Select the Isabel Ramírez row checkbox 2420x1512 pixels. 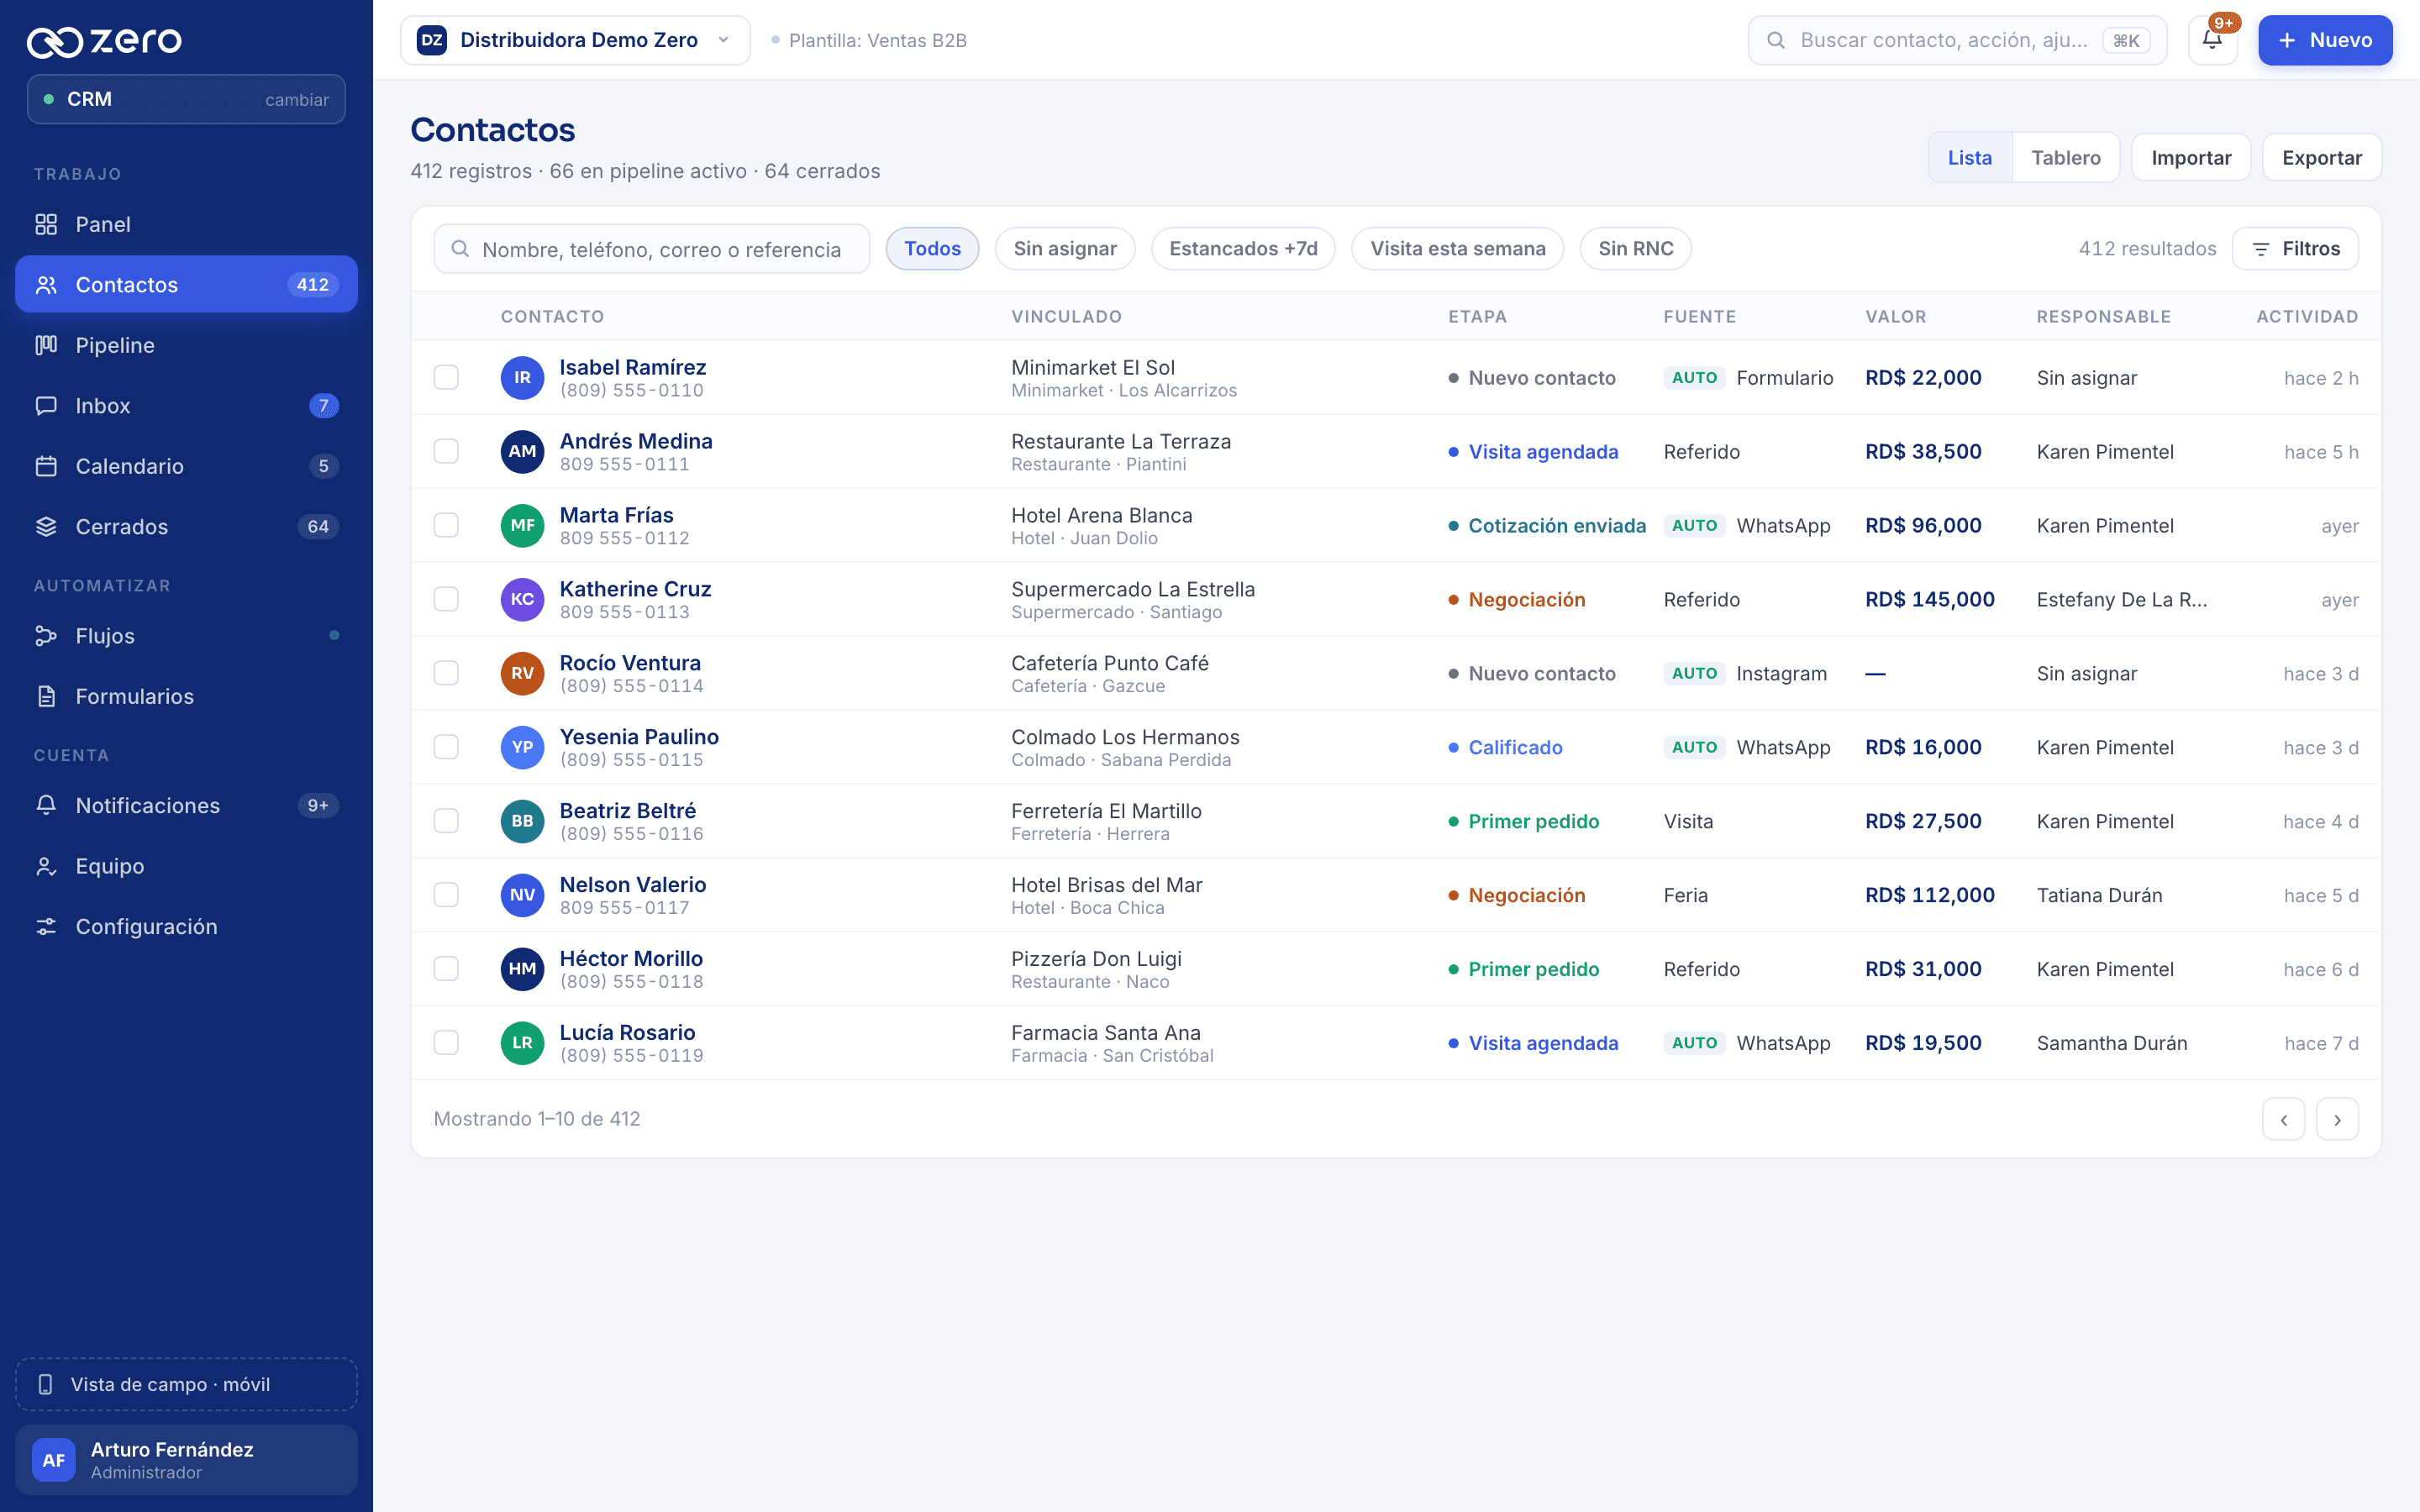446,378
